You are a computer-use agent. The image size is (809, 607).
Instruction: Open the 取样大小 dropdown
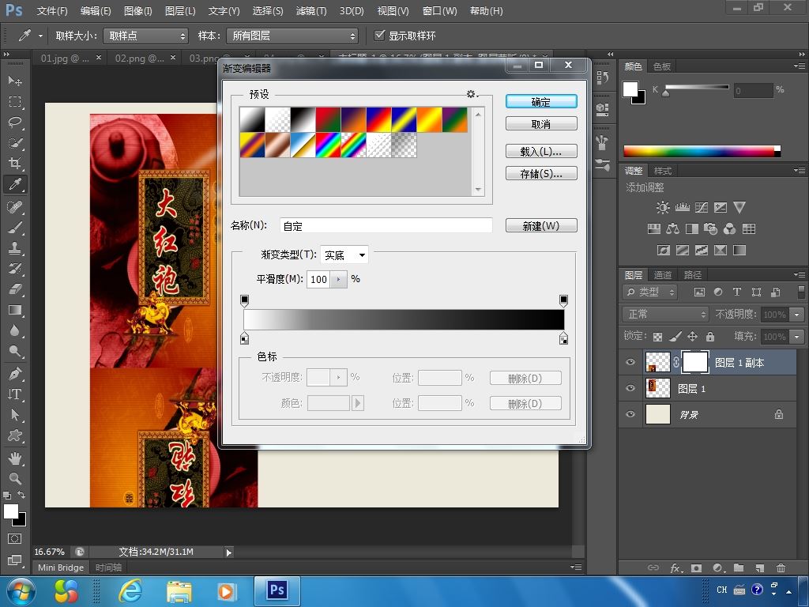click(x=145, y=36)
